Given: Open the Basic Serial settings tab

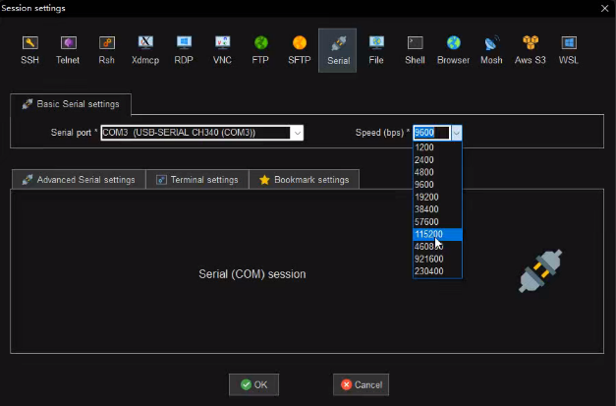Looking at the screenshot, I should tap(71, 104).
